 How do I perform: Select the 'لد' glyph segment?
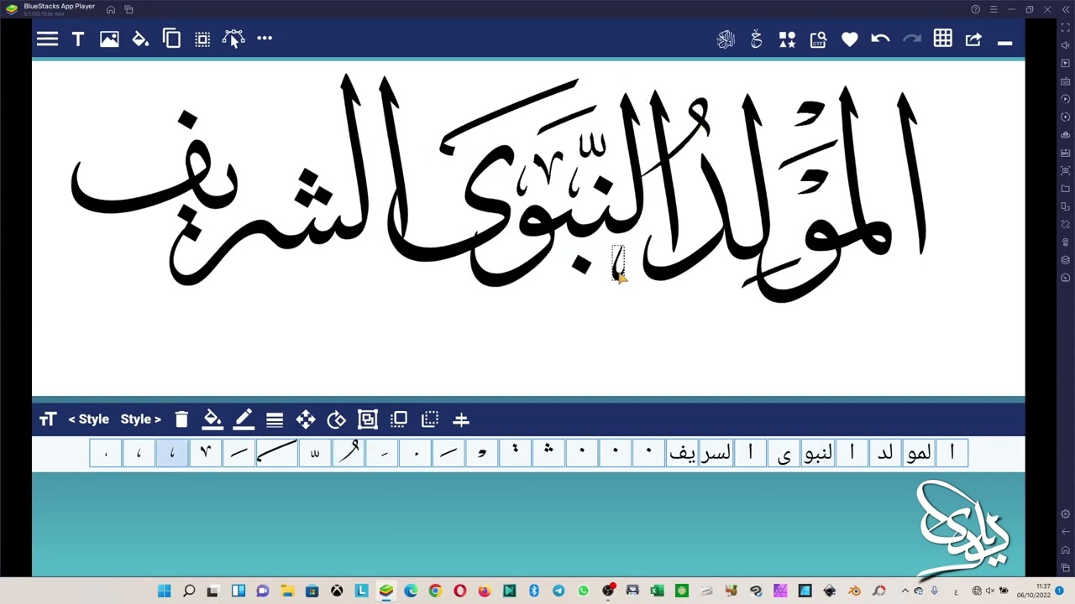[x=885, y=453]
